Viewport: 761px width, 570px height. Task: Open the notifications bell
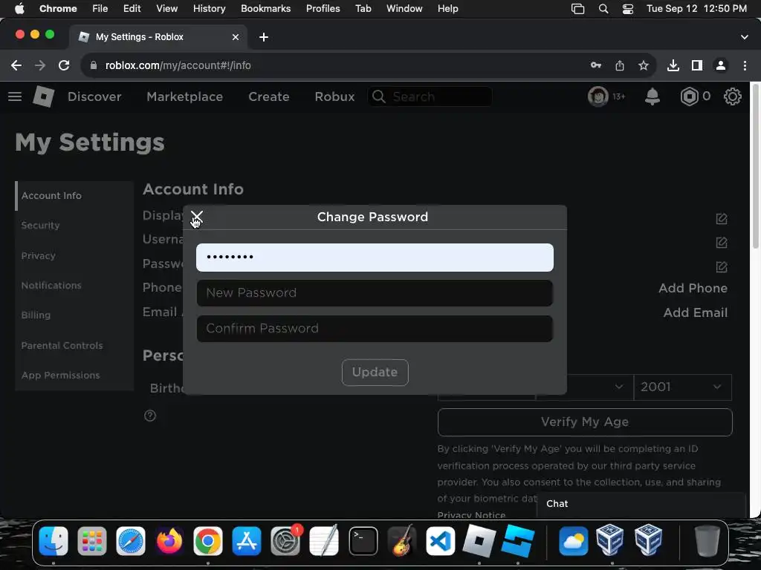(652, 96)
